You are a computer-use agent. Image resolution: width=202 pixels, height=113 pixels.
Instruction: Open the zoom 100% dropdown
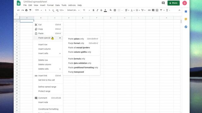pos(39,10)
